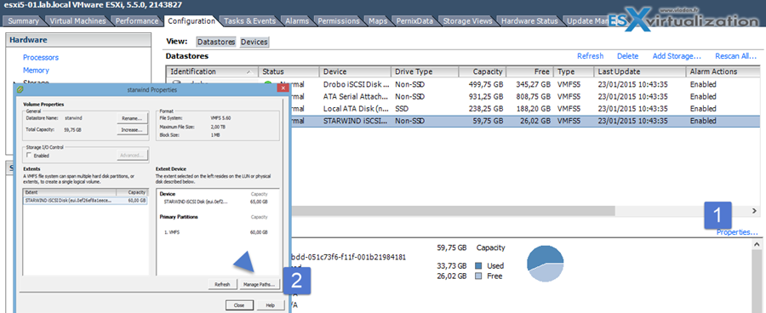Select the Configuration tab
Image resolution: width=766 pixels, height=313 pixels.
coord(191,21)
